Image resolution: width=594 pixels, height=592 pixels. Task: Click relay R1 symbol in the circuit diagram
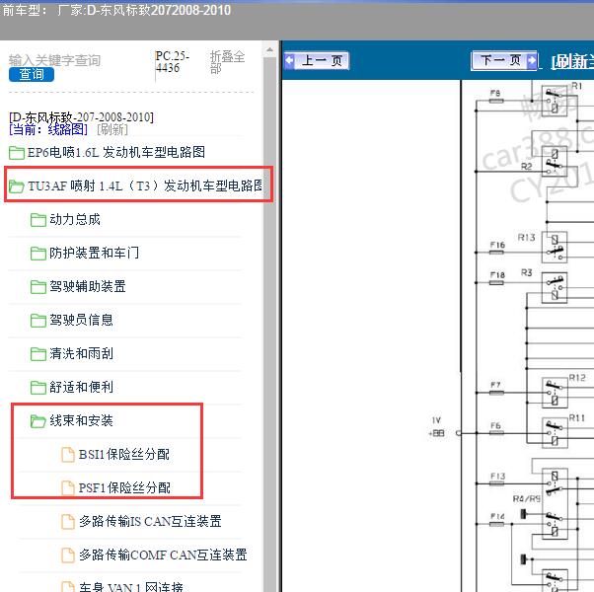tap(555, 101)
